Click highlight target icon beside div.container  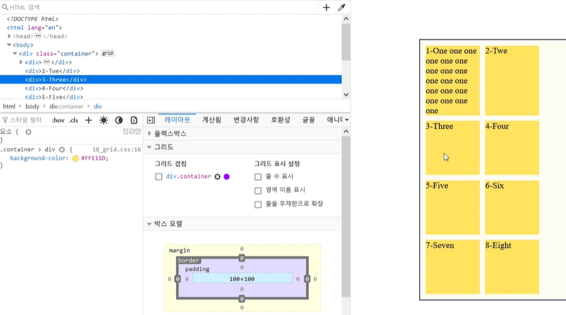click(217, 176)
